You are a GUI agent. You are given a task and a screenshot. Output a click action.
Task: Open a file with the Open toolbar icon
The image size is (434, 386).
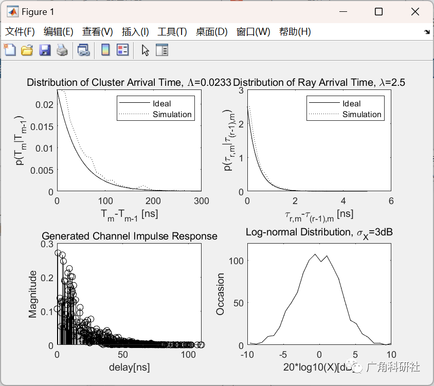[x=27, y=50]
